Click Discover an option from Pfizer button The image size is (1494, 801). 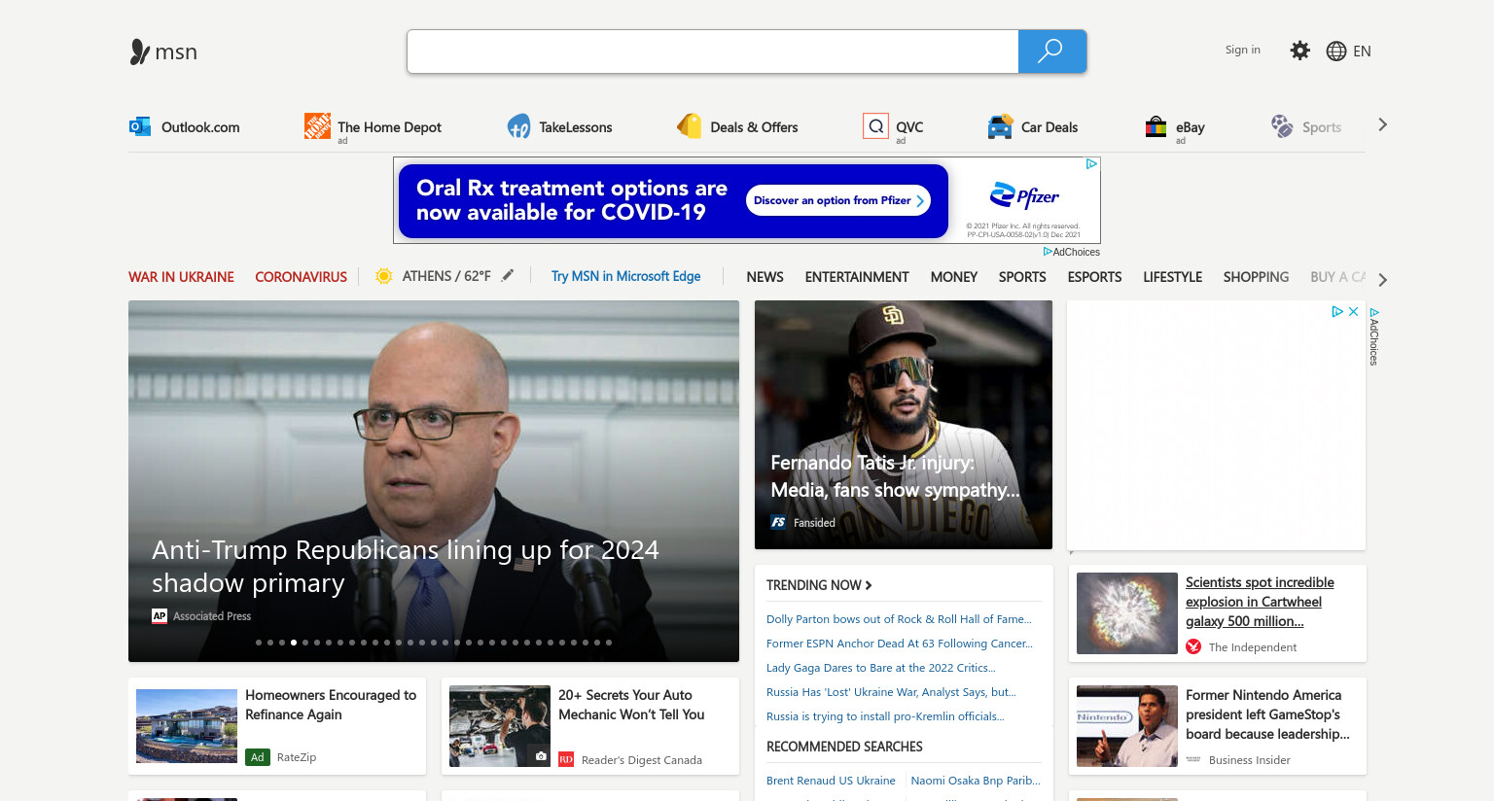[x=838, y=200]
